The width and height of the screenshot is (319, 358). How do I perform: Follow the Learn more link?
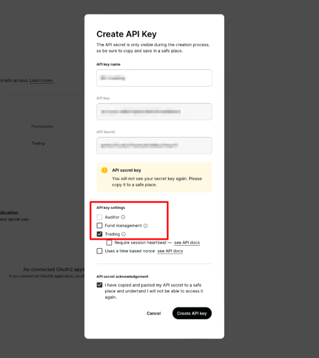(41, 80)
